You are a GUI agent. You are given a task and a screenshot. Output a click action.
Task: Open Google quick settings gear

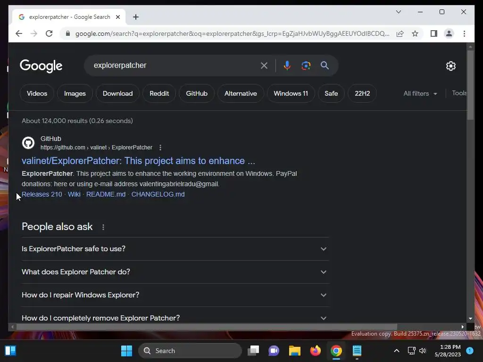450,66
